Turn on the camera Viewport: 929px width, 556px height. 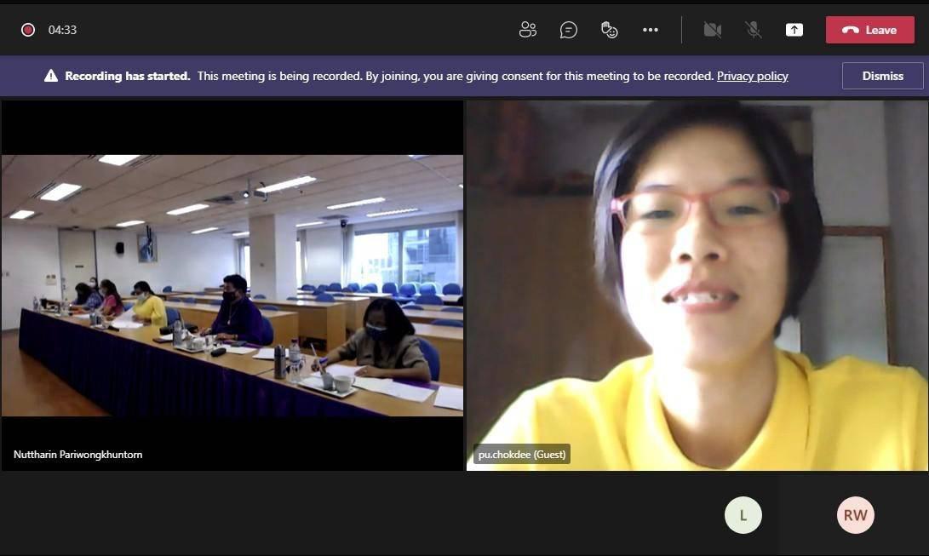pos(712,30)
